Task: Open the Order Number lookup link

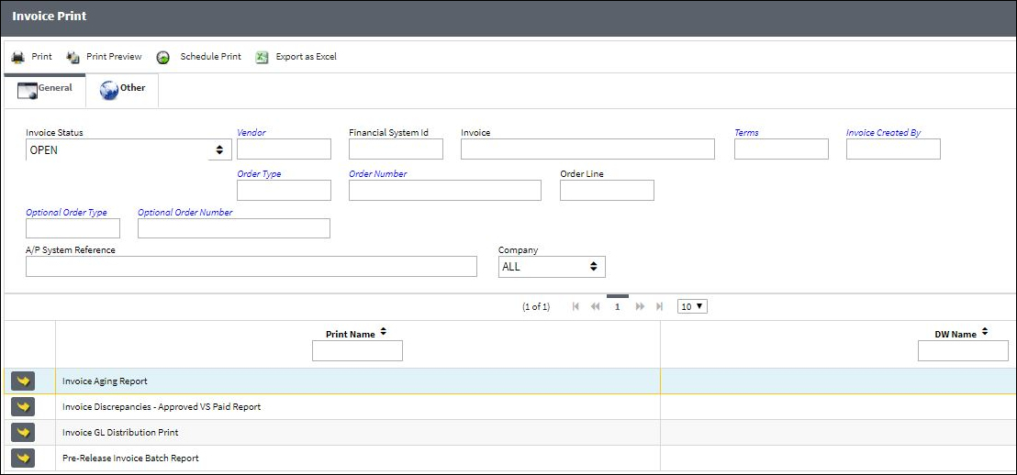Action: tap(377, 173)
